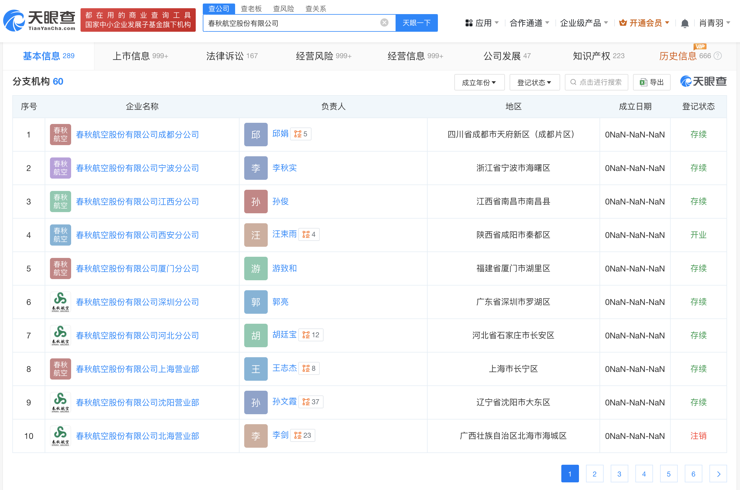Open the 开通会员 dropdown

click(644, 23)
